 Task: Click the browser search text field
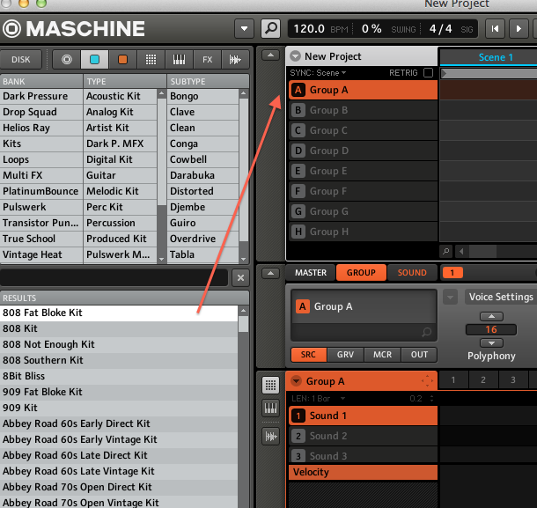coord(114,277)
